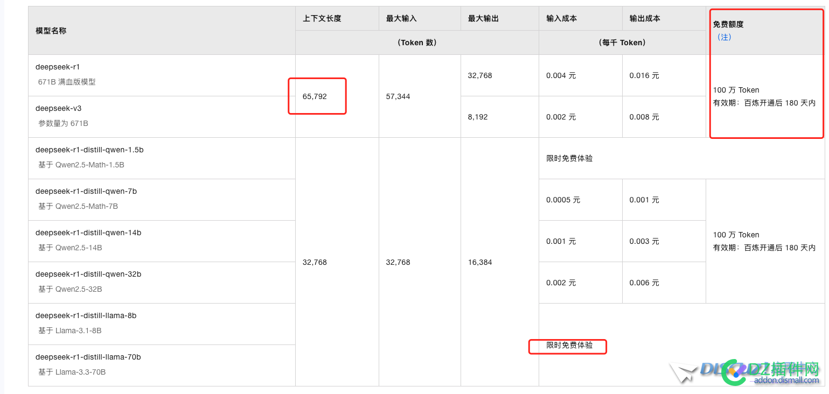The image size is (829, 394).
Task: Click the (每千 Token) subheader
Action: [622, 43]
